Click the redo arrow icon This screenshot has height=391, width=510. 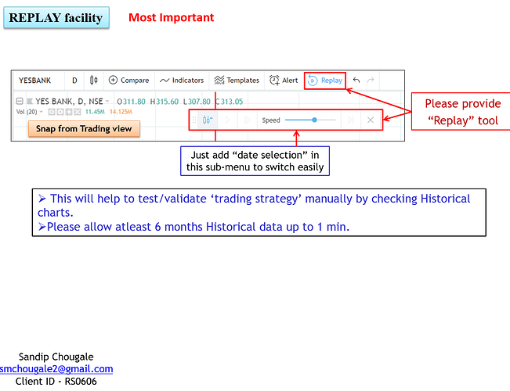371,80
